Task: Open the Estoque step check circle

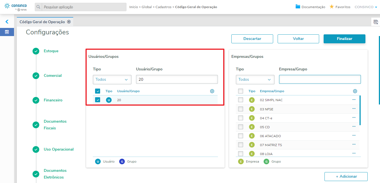Action: click(36, 51)
